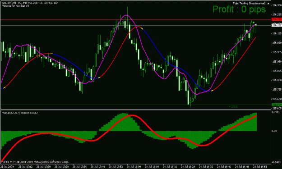The image size is (282, 169).
Task: Click the 156.125 price scale label
Action: tap(277, 33)
